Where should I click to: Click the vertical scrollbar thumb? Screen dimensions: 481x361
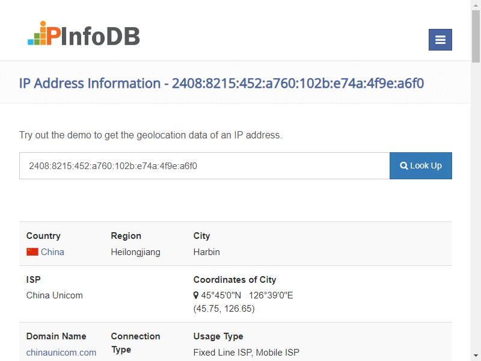[x=476, y=36]
